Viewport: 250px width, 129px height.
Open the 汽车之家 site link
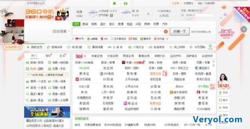(x=84, y=87)
